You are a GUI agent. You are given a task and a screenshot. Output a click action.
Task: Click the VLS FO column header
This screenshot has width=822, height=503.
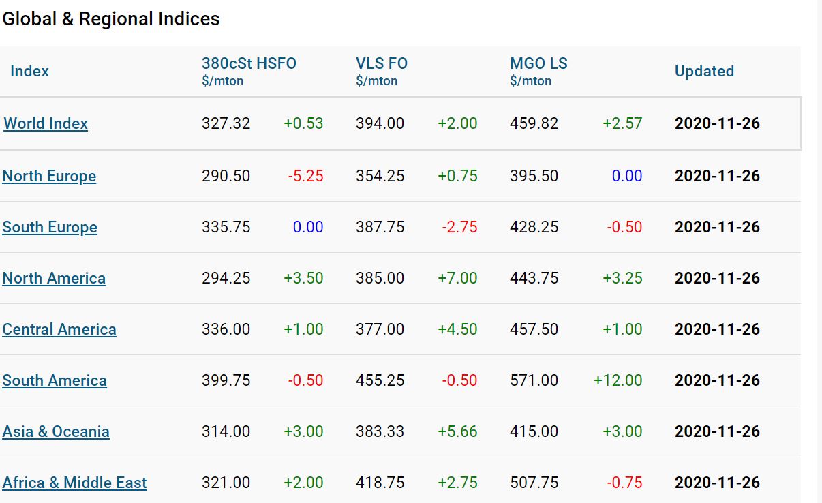point(382,64)
